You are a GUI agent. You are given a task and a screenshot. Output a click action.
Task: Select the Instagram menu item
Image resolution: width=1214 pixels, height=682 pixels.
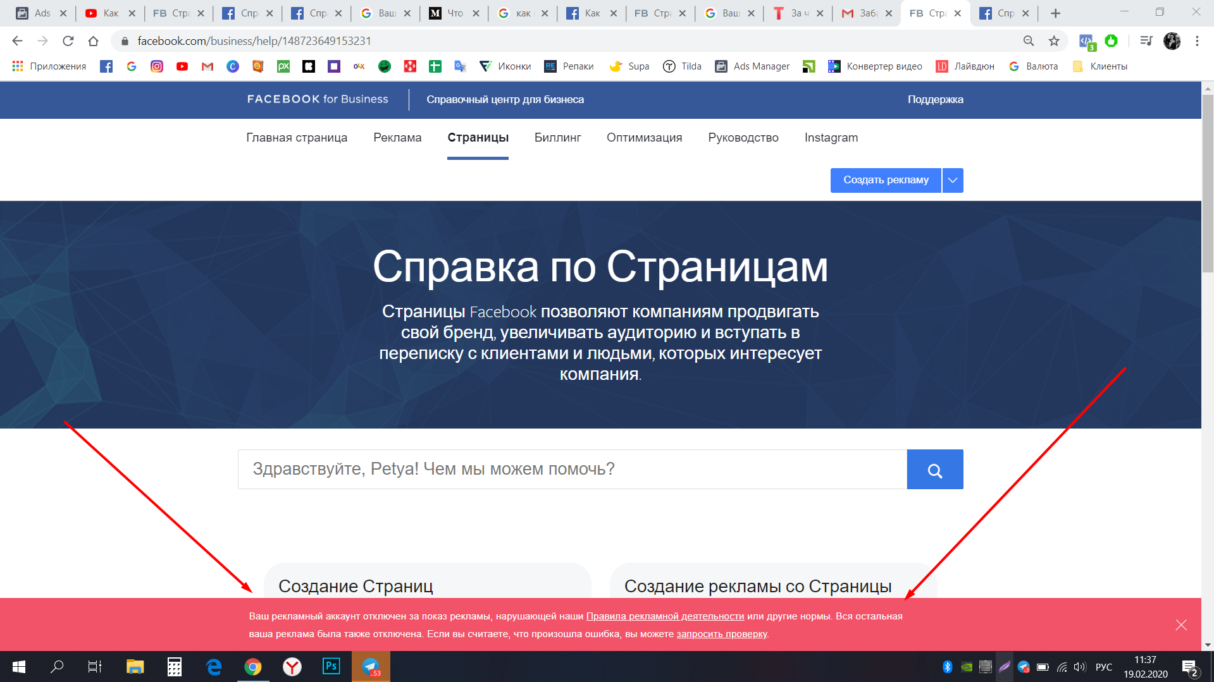tap(831, 138)
